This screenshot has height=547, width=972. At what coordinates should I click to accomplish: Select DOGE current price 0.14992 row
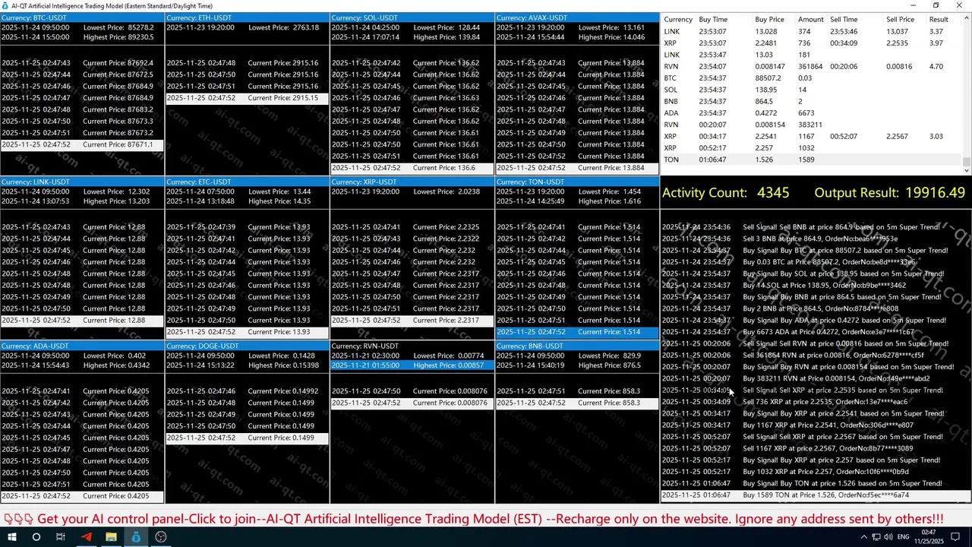[x=247, y=391]
